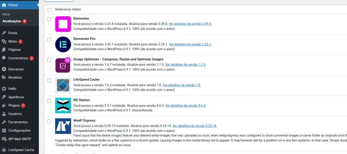Open Usuários via the person icon
Viewport: 347px width, 154px height.
coord(4,114)
